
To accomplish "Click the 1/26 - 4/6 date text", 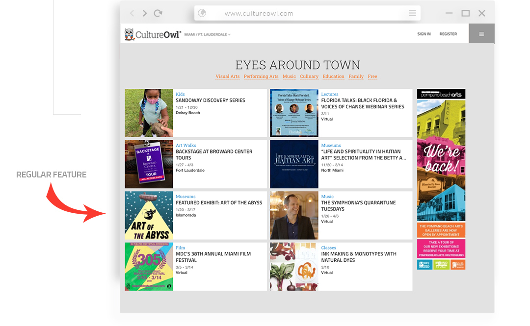I will click(x=330, y=216).
